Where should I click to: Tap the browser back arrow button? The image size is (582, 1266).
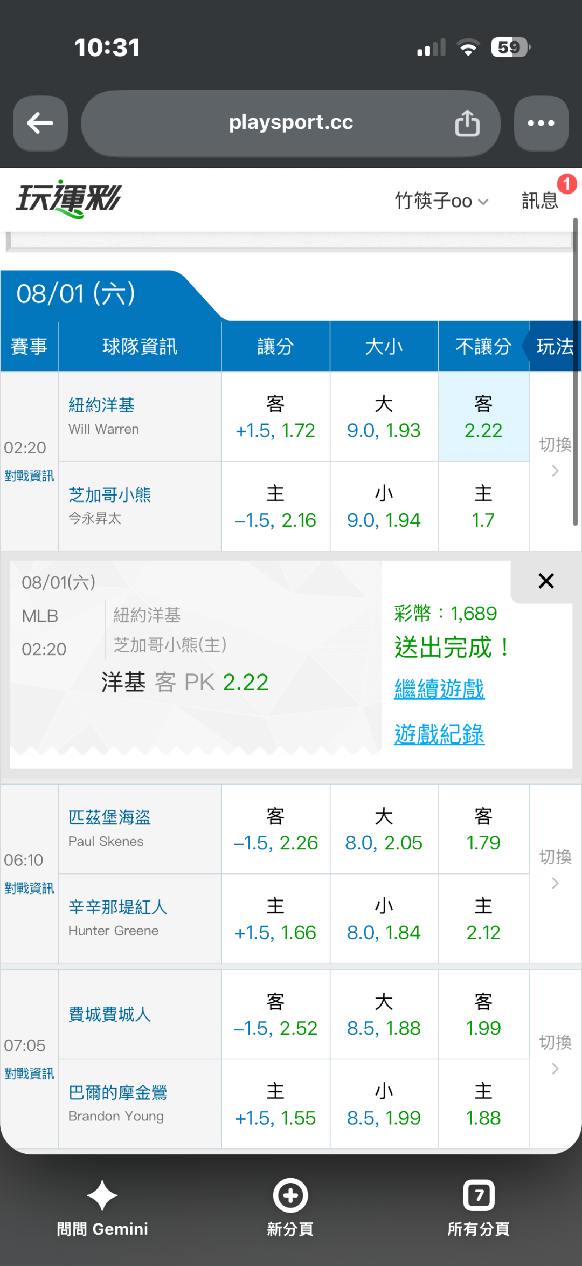click(40, 123)
